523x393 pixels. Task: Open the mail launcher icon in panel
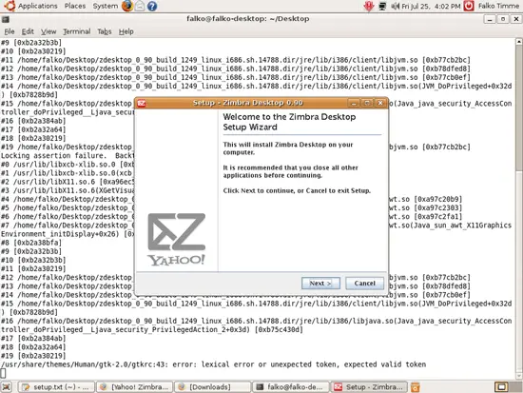[140, 6]
